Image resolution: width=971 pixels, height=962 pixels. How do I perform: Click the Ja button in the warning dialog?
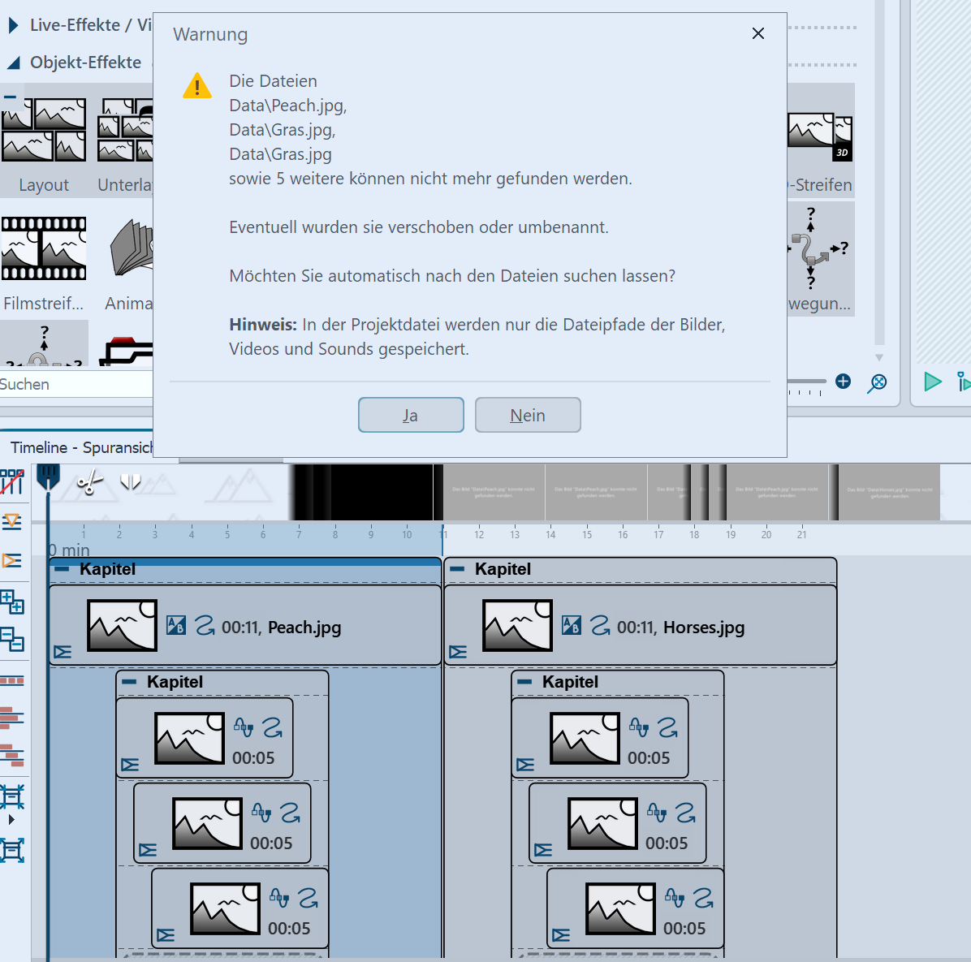411,415
